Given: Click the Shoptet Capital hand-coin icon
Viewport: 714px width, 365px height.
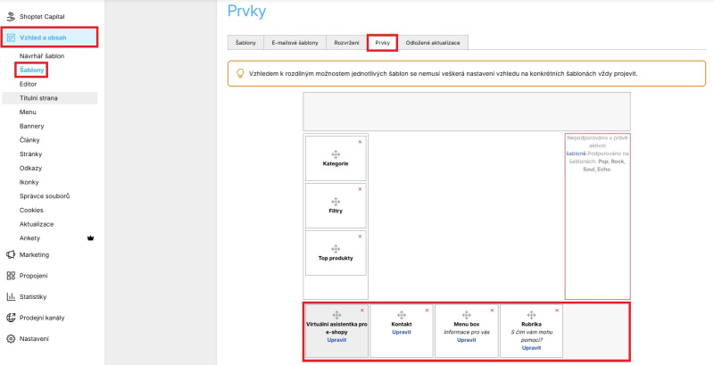Looking at the screenshot, I should click(x=11, y=17).
